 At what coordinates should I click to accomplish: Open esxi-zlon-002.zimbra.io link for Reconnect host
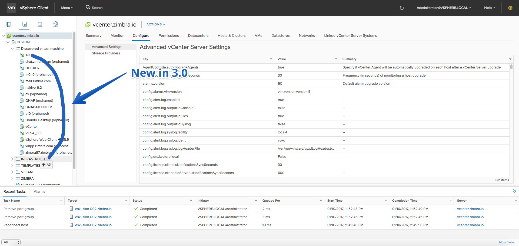tap(93, 225)
